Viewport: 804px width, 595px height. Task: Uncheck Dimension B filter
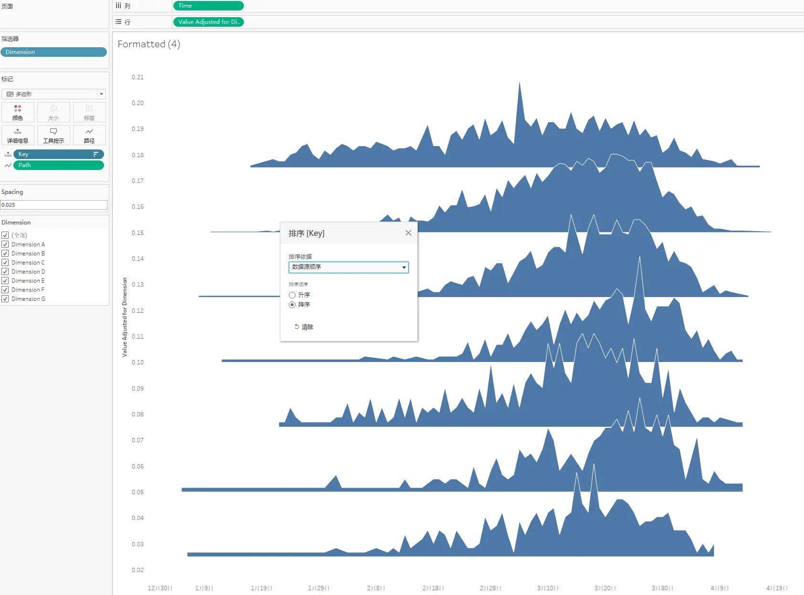(5, 254)
